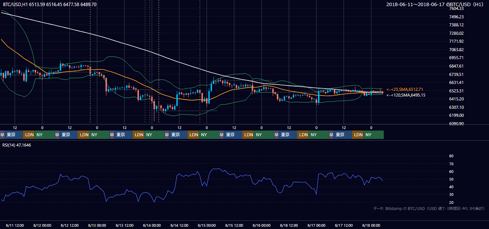489x229 pixels.
Task: Select the RSI 50 level label
Action: [451, 179]
